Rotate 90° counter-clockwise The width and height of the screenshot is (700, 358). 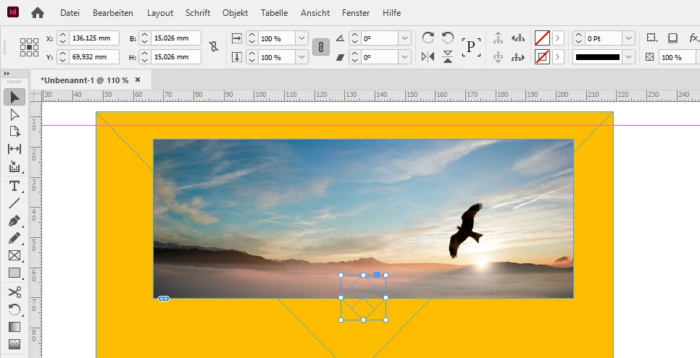tap(447, 38)
